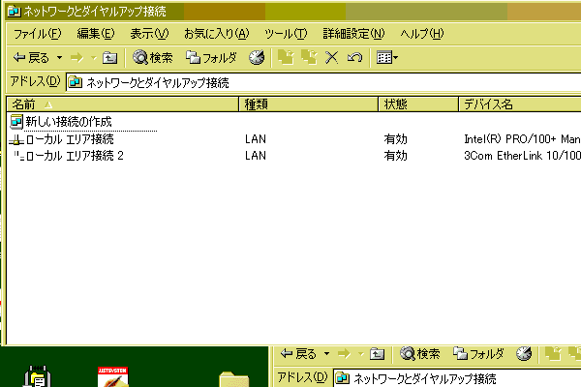This screenshot has height=387, width=581.
Task: Click Up folder icon in upper toolbar
Action: coord(109,58)
